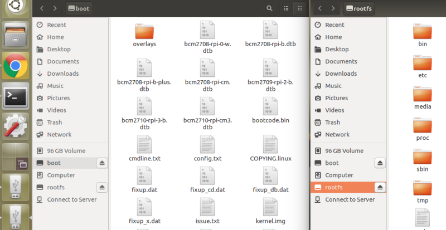The width and height of the screenshot is (446, 230).
Task: Eject the boot volume in left sidebar
Action: click(x=102, y=163)
